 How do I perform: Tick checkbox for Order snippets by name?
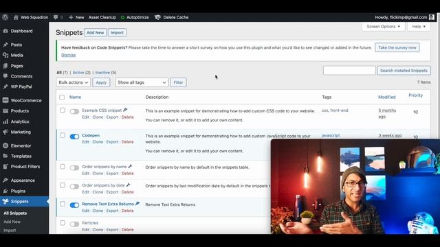[63, 167]
